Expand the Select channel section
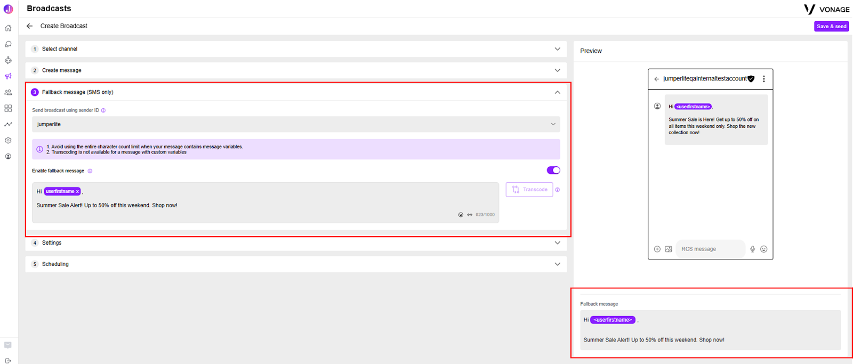This screenshot has height=364, width=853. [296, 49]
